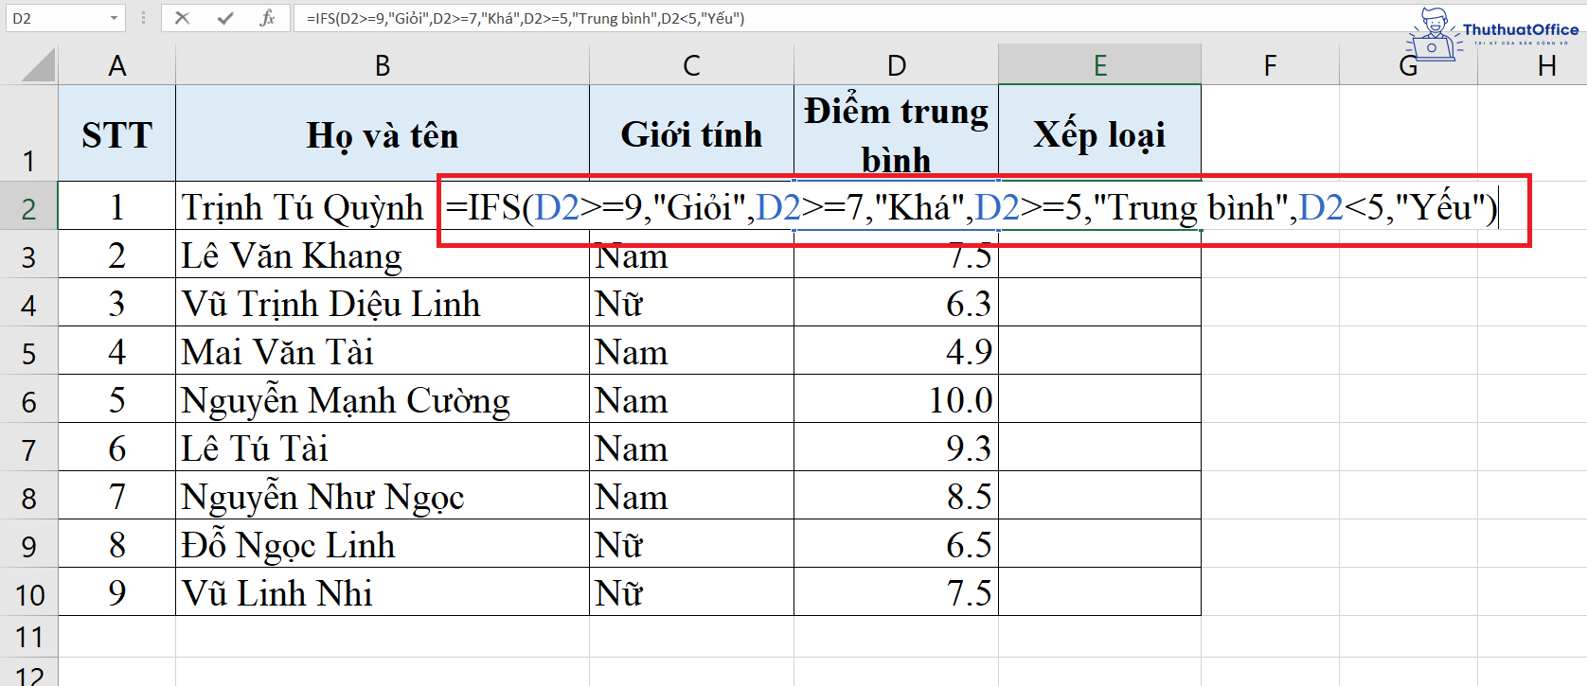Screen dimensions: 1587x686
Task: Select row 10 header
Action: pyautogui.click(x=28, y=592)
